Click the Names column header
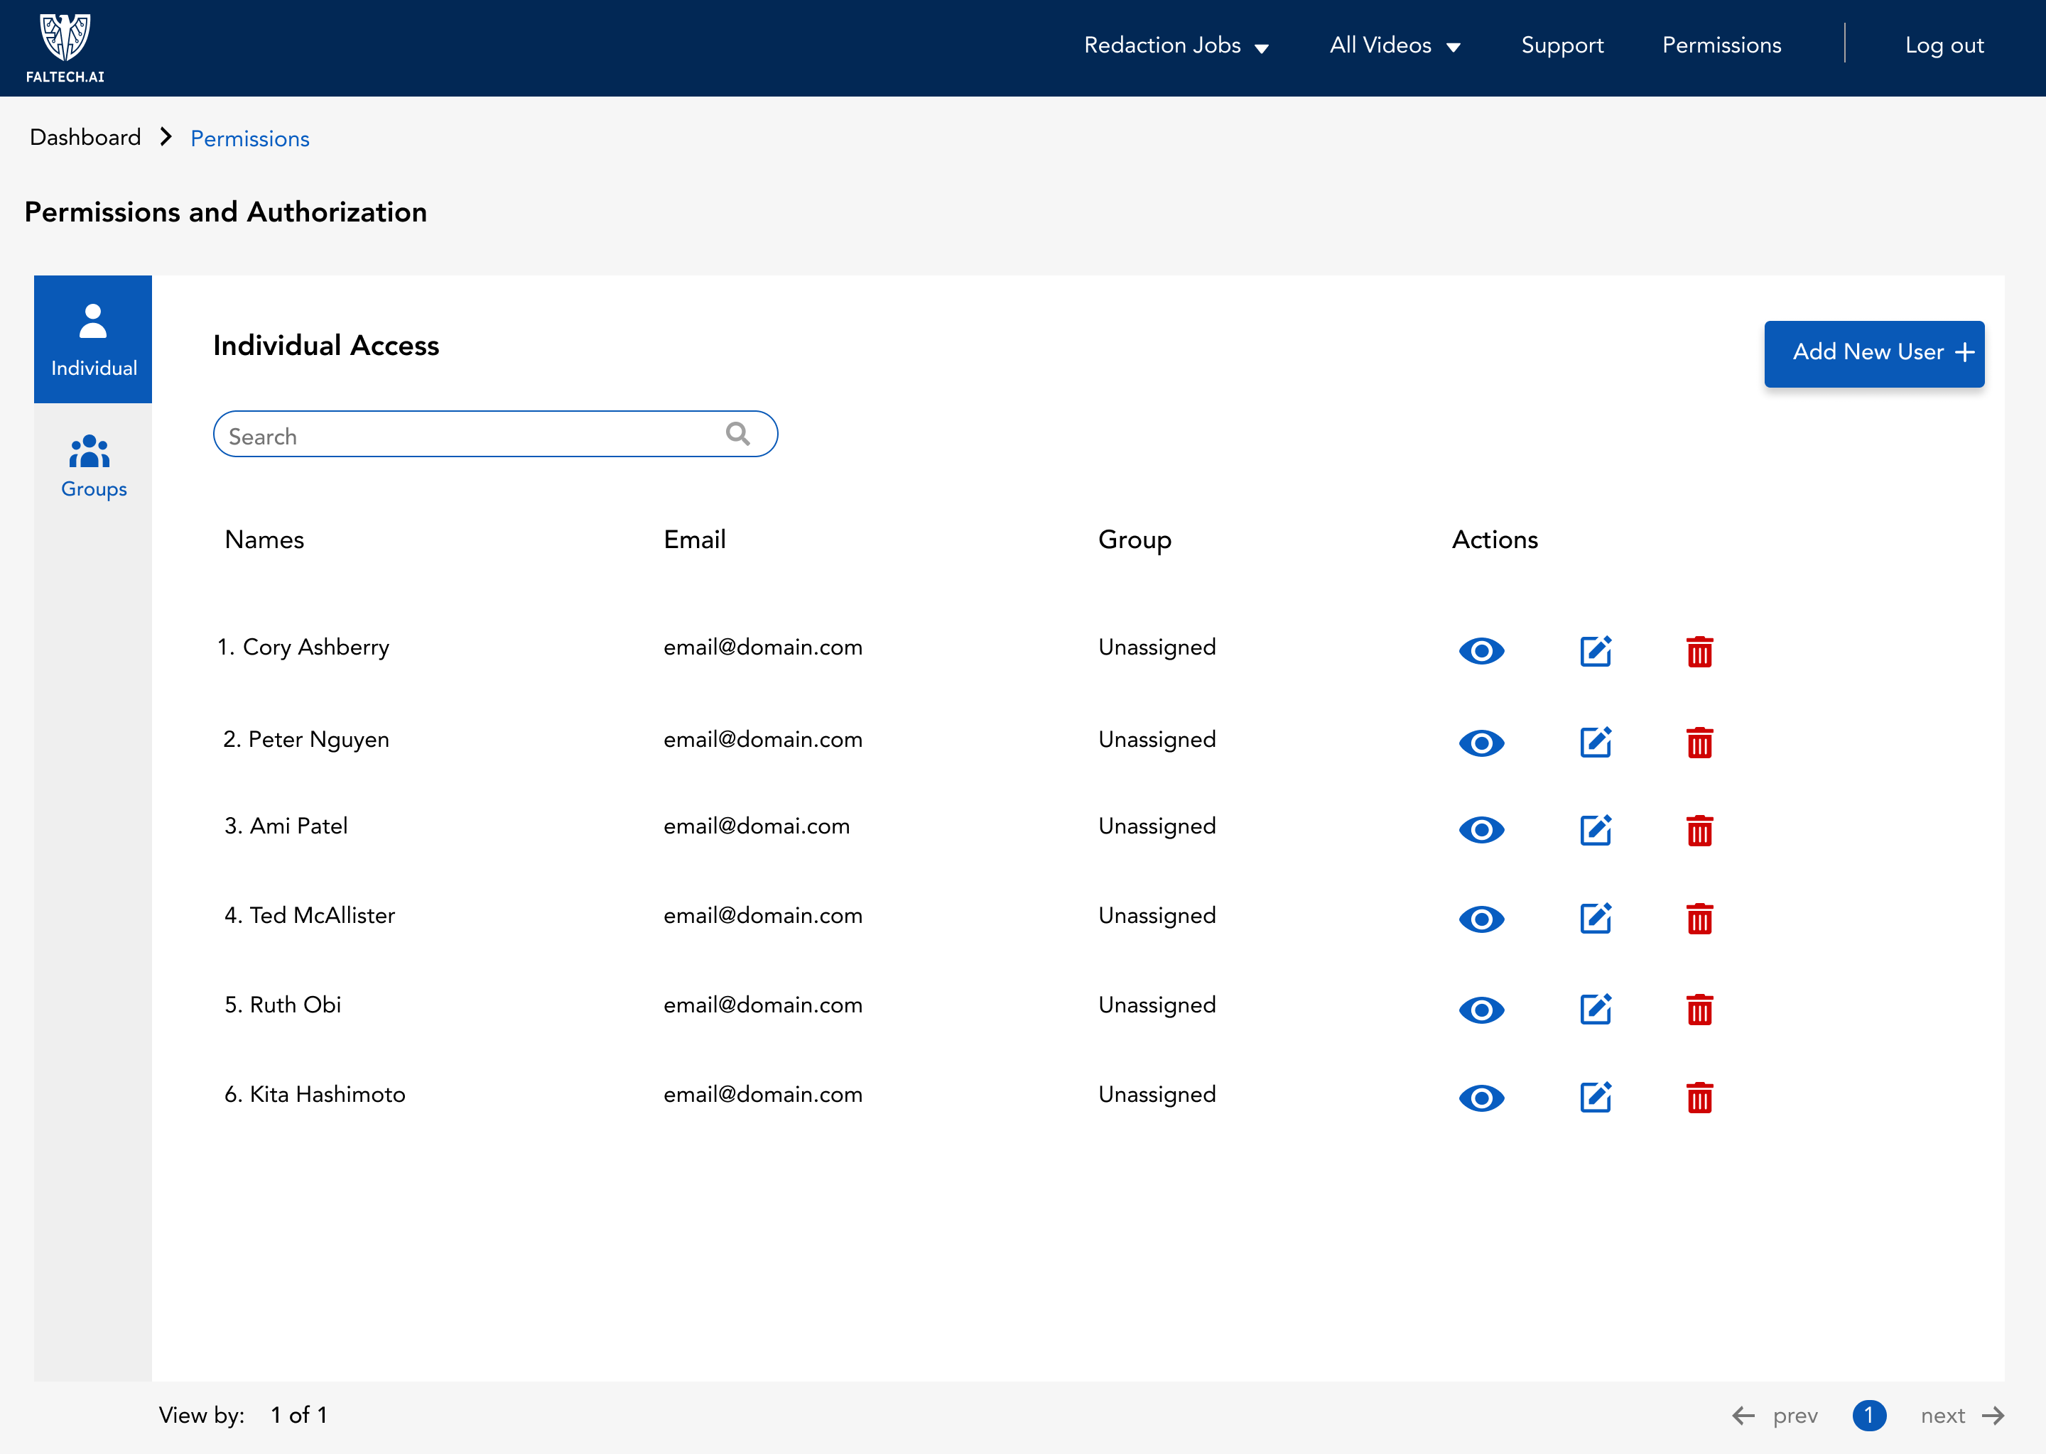 click(x=264, y=540)
